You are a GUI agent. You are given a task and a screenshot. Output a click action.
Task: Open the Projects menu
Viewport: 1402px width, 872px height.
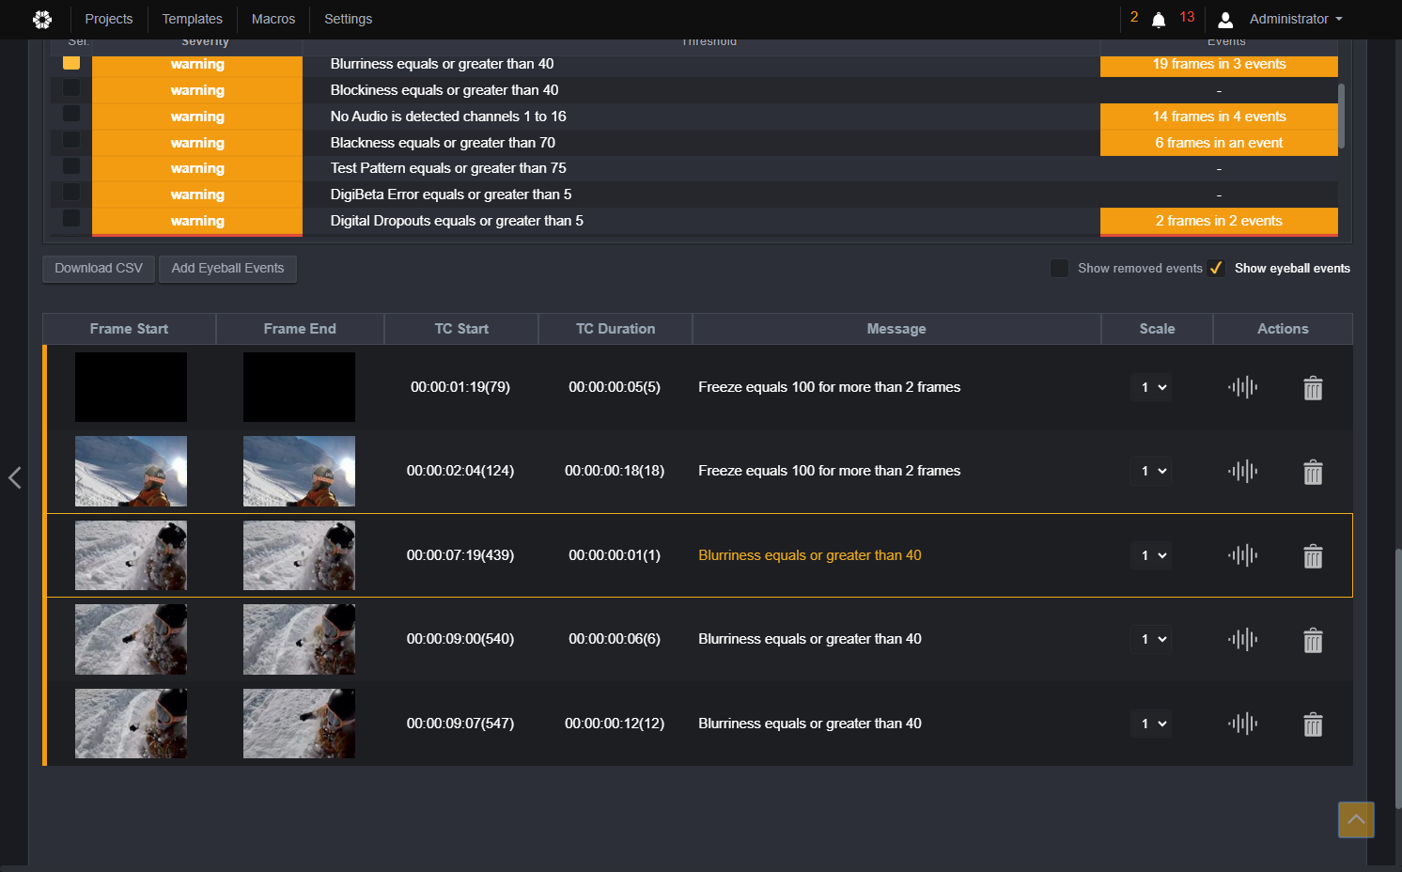(x=109, y=19)
